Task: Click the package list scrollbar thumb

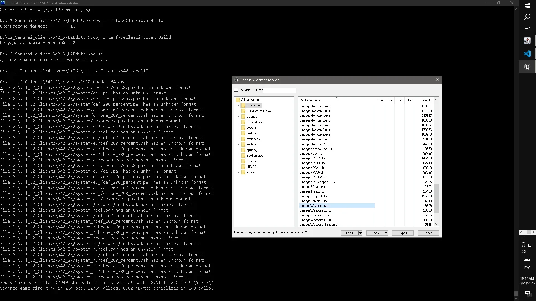Action: [x=436, y=198]
